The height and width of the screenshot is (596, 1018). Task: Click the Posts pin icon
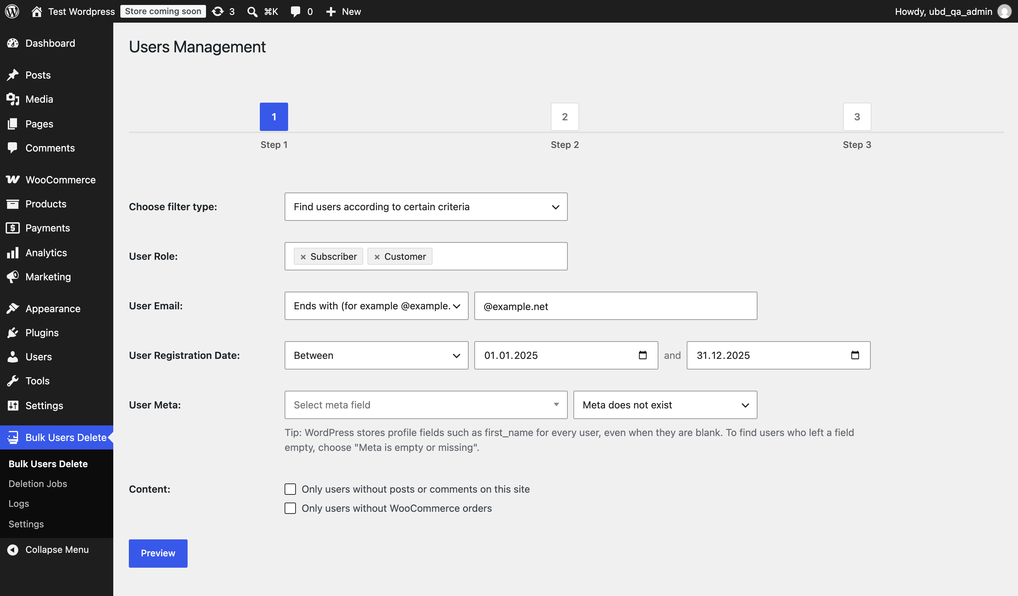(13, 75)
